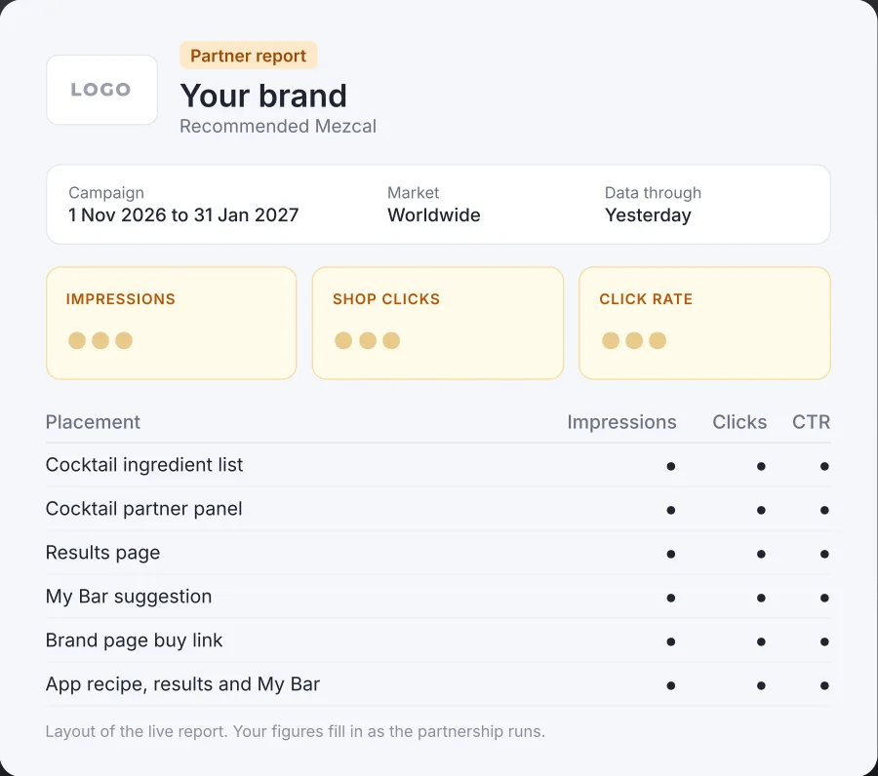
Task: Click the Clicks column header
Action: pos(739,422)
